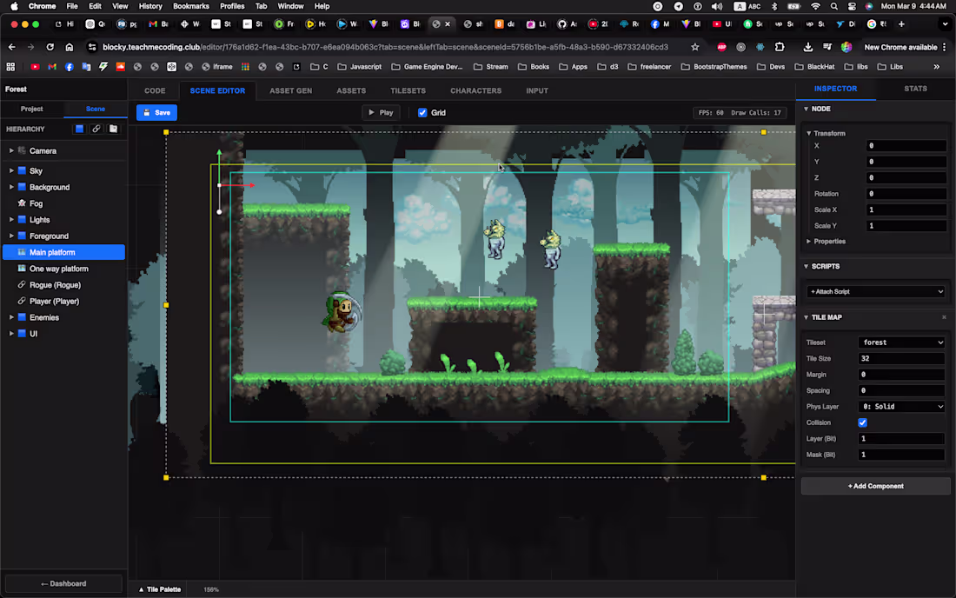The width and height of the screenshot is (956, 598).
Task: Open the Chrome extensions puzzle icon
Action: tap(780, 47)
